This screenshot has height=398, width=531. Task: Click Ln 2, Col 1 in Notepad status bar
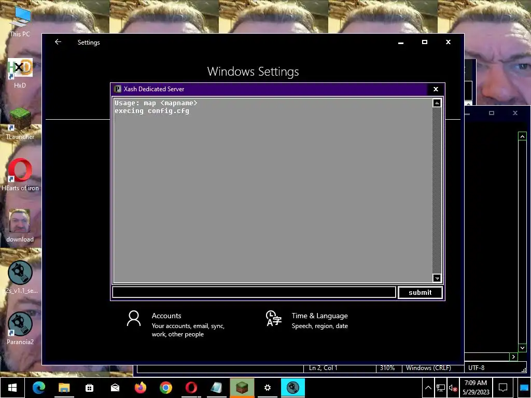[323, 368]
